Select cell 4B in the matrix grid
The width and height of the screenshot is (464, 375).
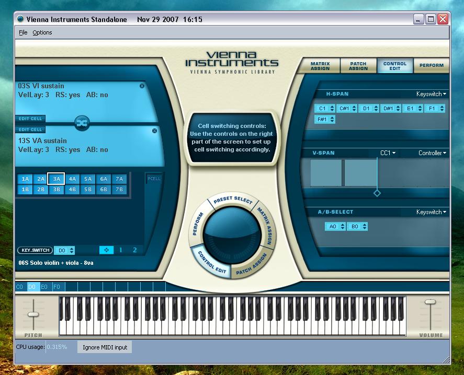tap(72, 190)
